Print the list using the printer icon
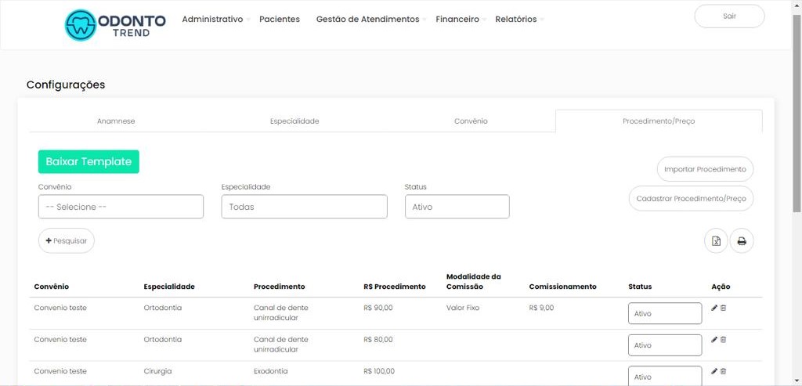This screenshot has height=386, width=802. [742, 241]
